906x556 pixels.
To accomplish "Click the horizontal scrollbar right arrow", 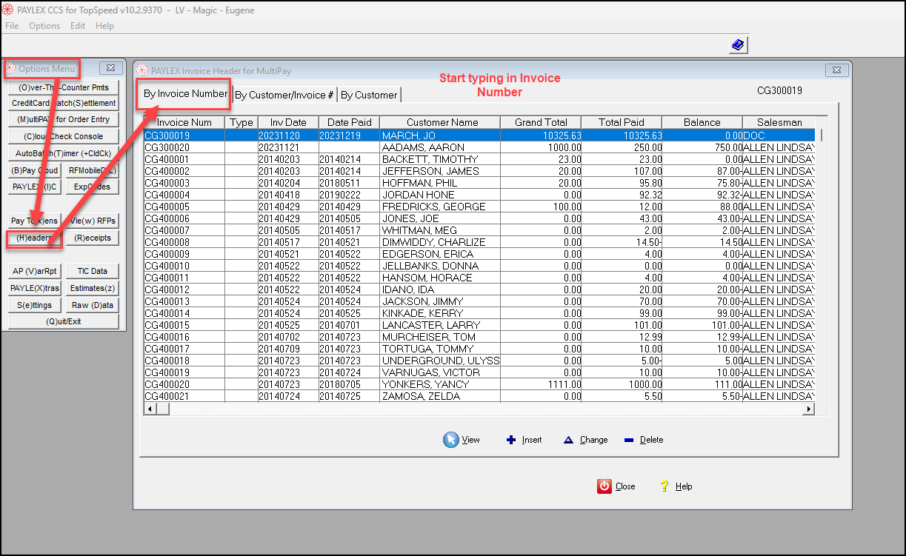I will tap(808, 409).
